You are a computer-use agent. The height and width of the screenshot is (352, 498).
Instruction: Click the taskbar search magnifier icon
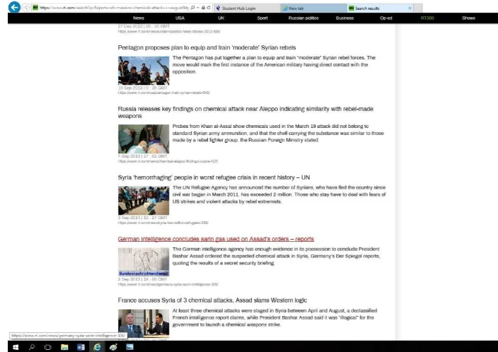[32, 347]
